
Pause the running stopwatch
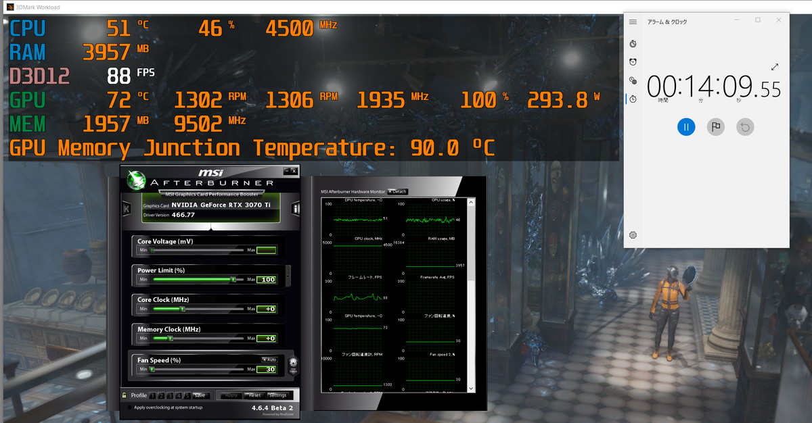(x=686, y=126)
